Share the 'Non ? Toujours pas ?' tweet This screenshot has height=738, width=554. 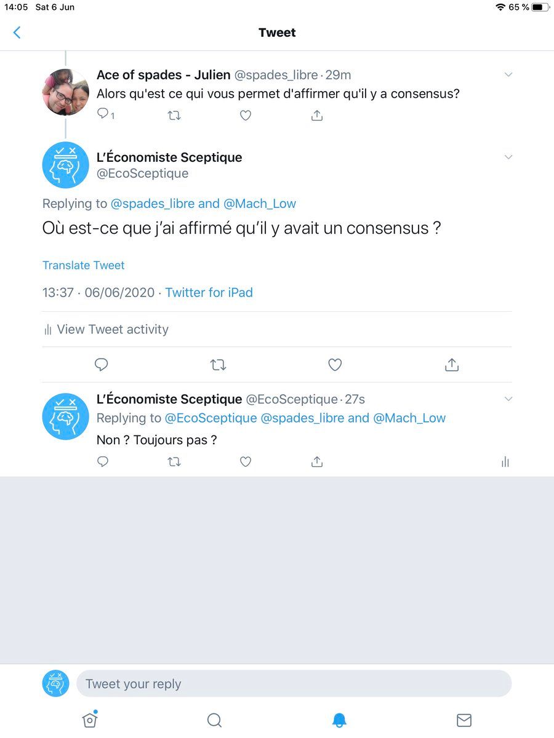[x=317, y=461]
